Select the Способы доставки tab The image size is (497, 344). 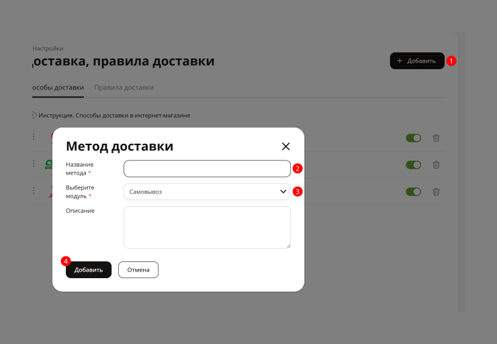click(x=58, y=87)
